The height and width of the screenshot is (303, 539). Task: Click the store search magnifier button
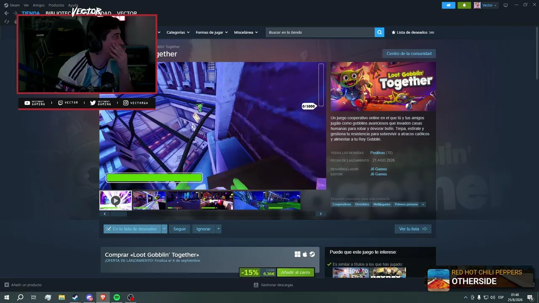[379, 32]
